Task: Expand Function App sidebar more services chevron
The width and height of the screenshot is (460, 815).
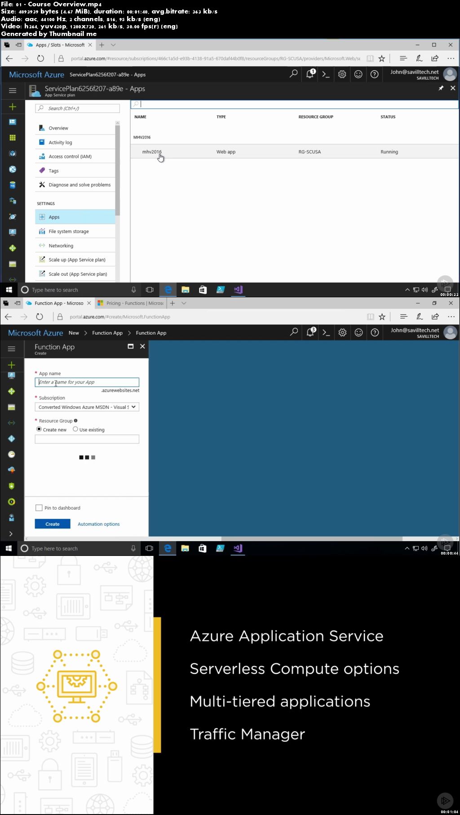Action: [x=11, y=533]
